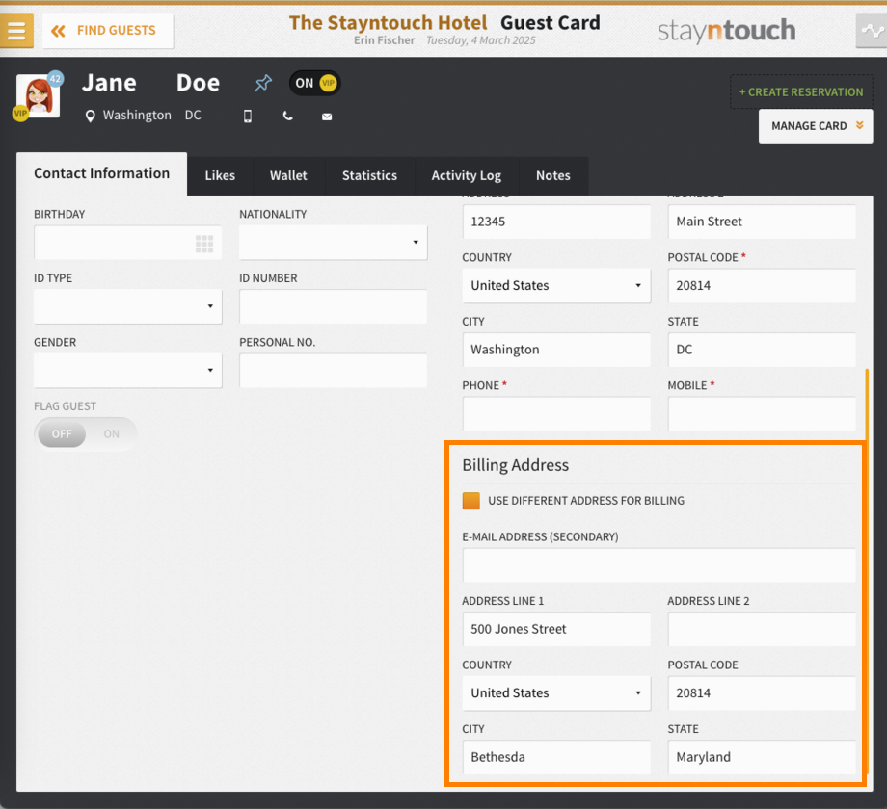
Task: Click the Billing Address heading
Action: (x=516, y=465)
